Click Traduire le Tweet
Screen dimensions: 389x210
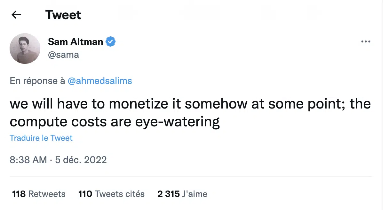click(41, 138)
